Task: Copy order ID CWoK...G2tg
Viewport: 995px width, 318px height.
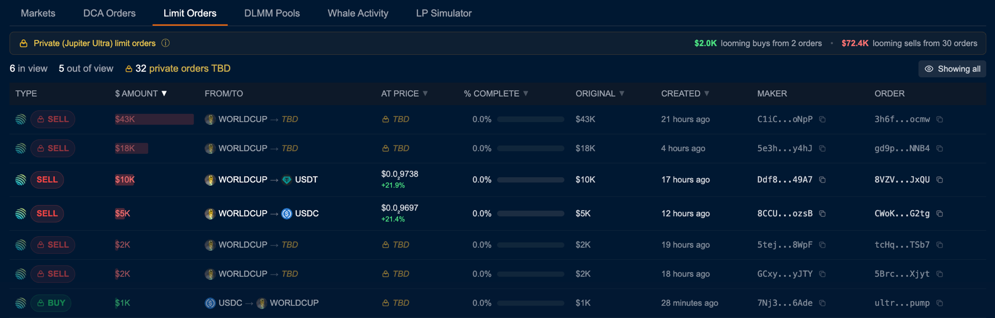Action: point(940,213)
